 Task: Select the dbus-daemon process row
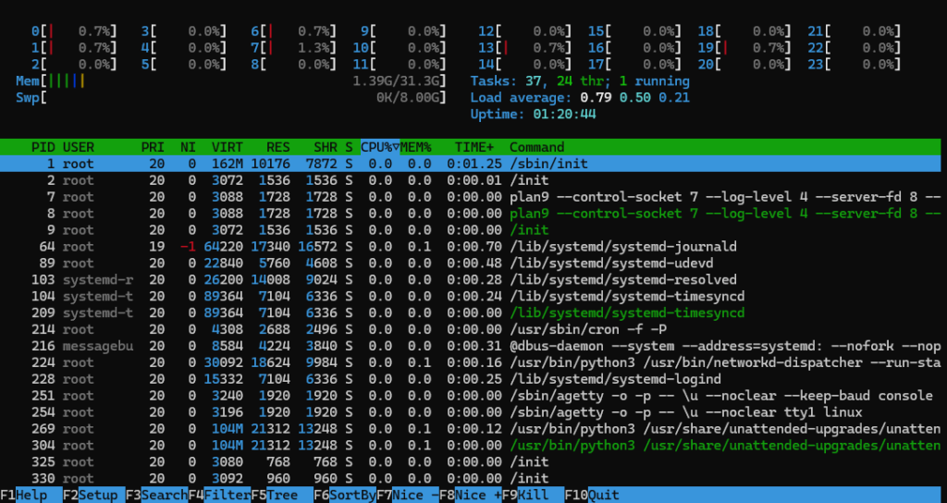point(471,346)
